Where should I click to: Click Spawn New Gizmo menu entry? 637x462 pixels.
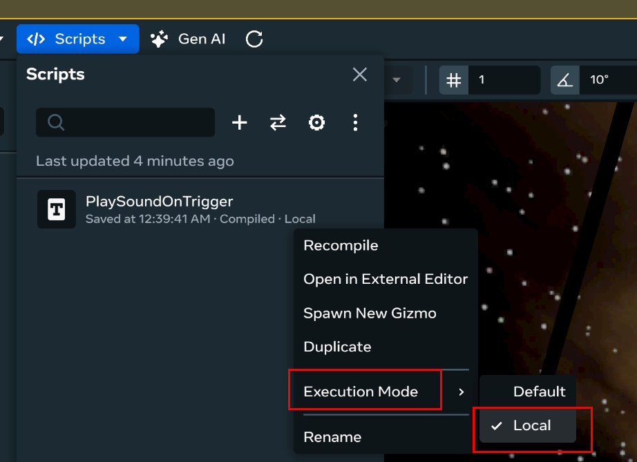[370, 313]
